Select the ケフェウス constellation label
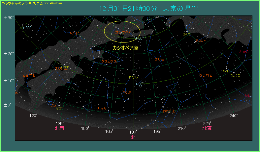This screenshot has width=260, height=152. click(109, 62)
